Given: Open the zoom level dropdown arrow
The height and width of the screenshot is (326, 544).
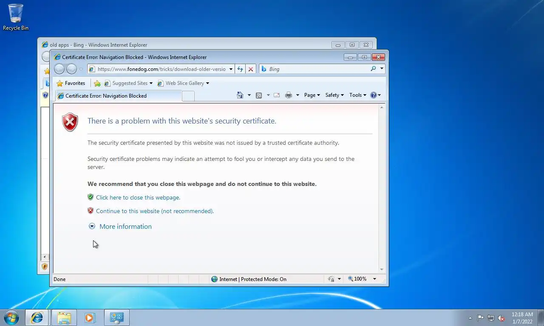Looking at the screenshot, I should pyautogui.click(x=374, y=279).
